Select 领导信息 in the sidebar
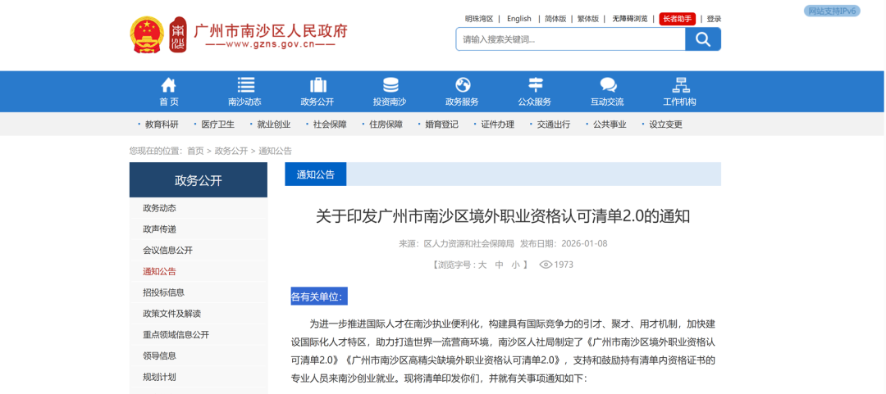The image size is (886, 394). click(x=159, y=356)
